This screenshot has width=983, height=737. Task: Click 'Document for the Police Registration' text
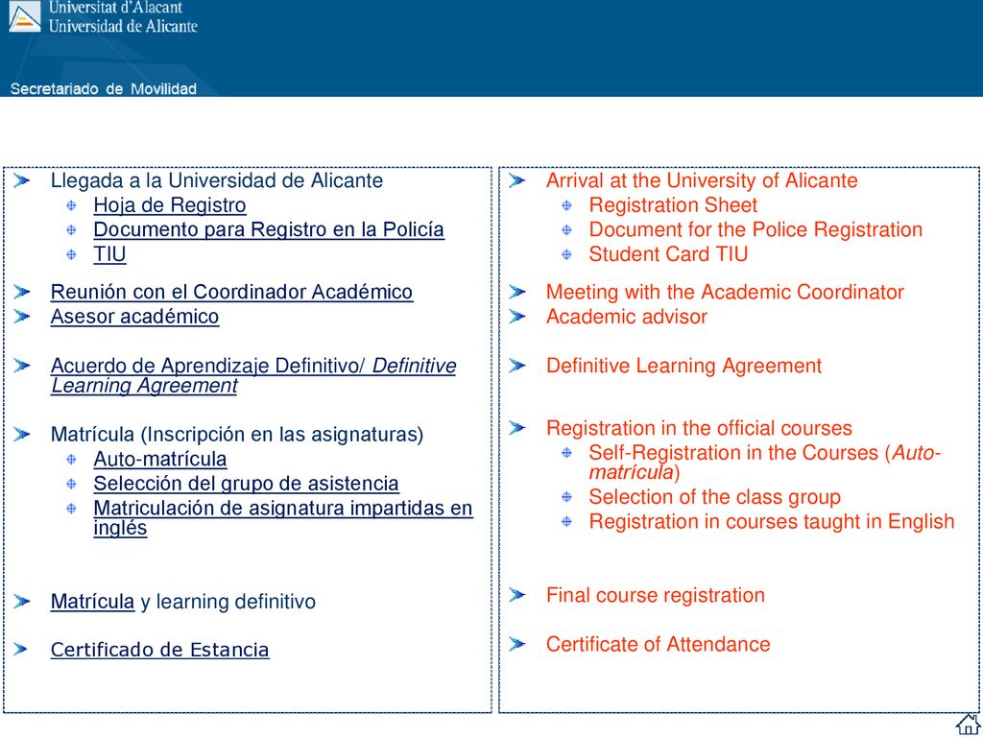click(x=755, y=229)
